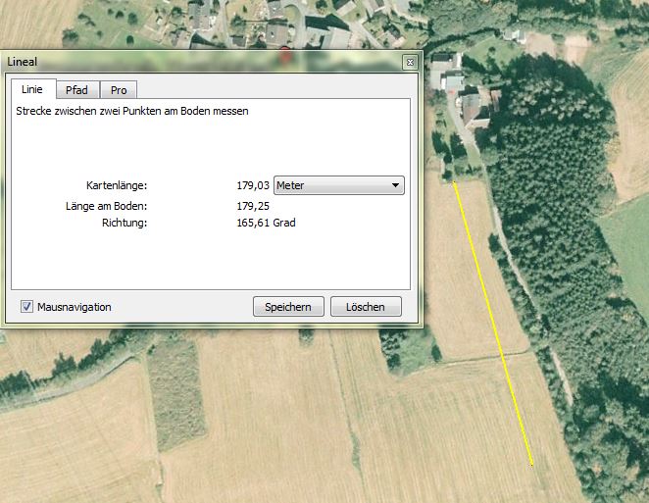Select the Pro tab
649x503 pixels.
(x=119, y=90)
